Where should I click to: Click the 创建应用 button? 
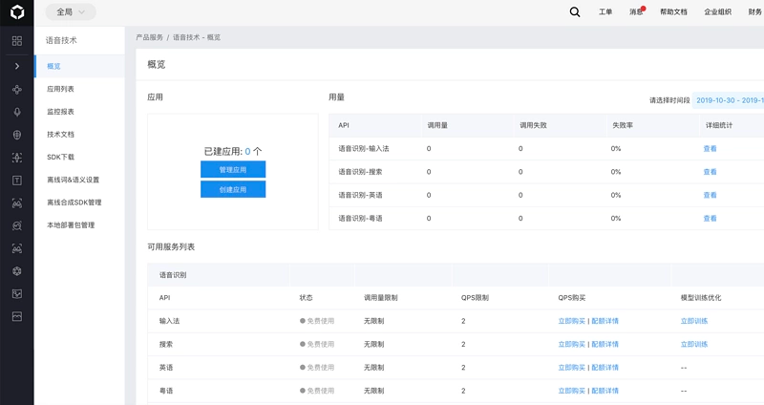point(233,189)
